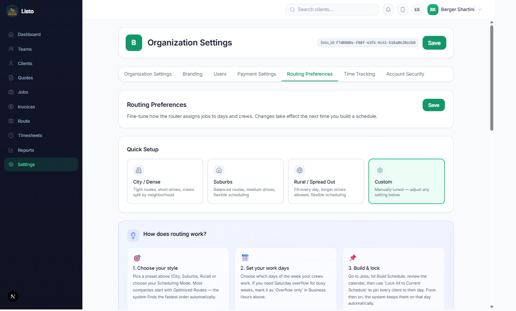
Task: Click the Quick Setup heading
Action: pos(143,149)
